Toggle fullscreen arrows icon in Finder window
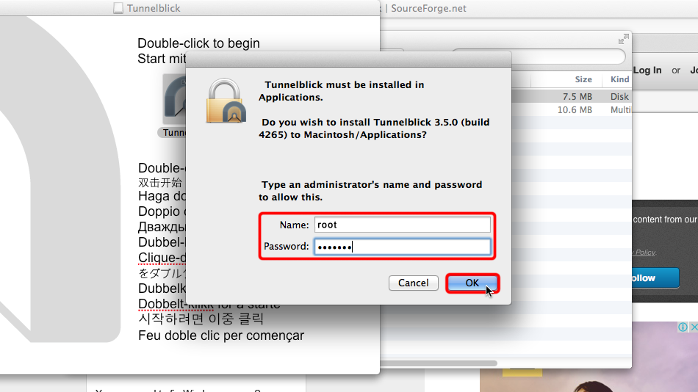698x392 pixels. (624, 39)
